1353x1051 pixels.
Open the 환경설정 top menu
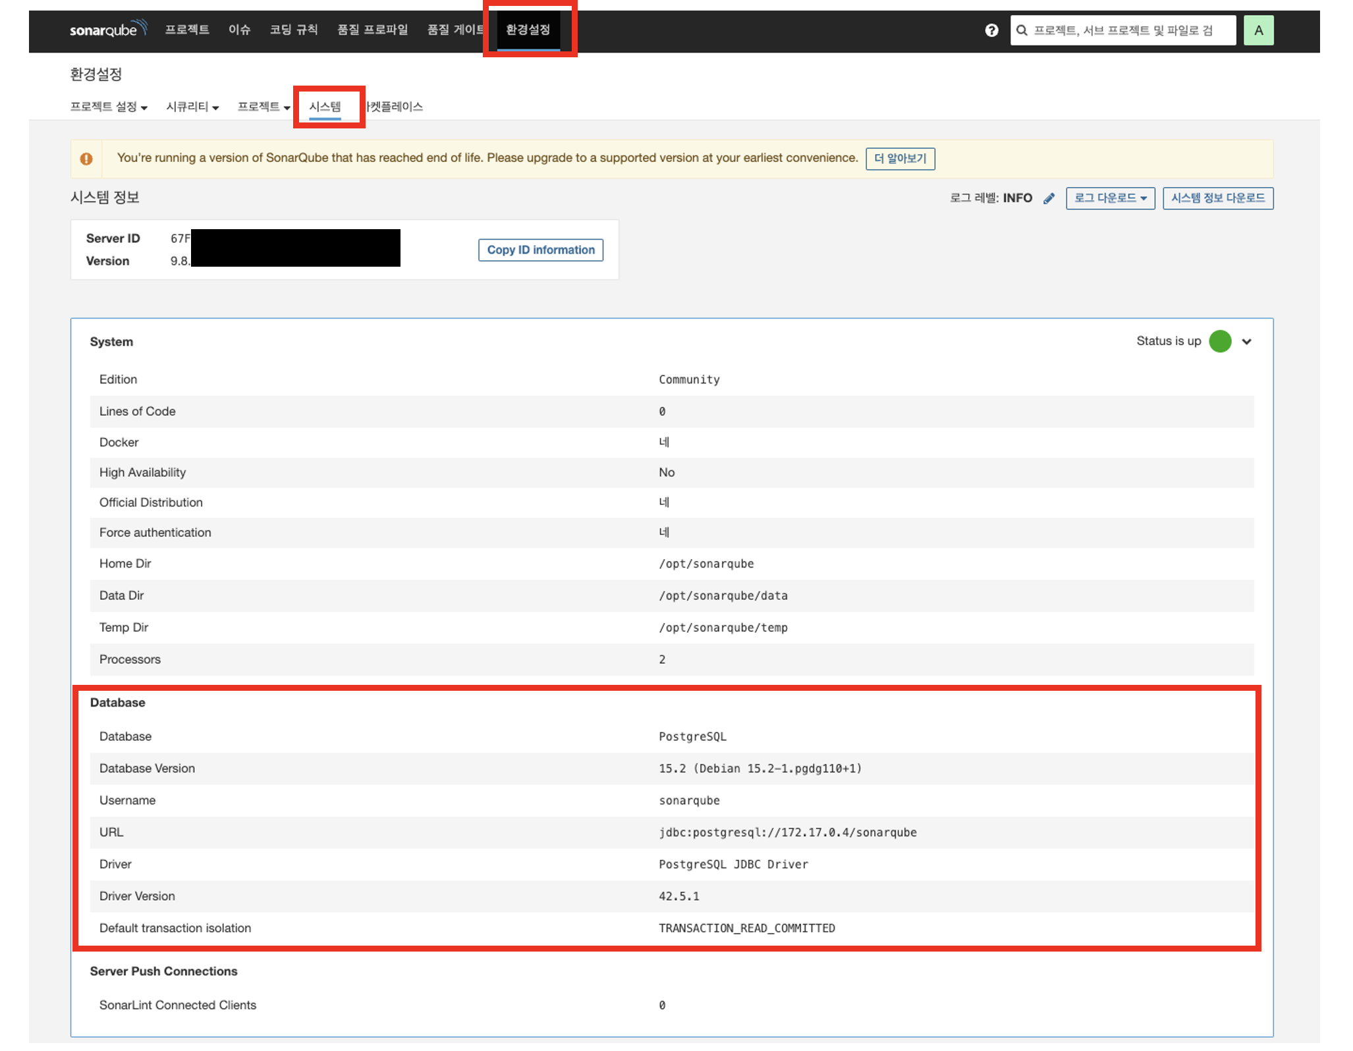(x=528, y=30)
